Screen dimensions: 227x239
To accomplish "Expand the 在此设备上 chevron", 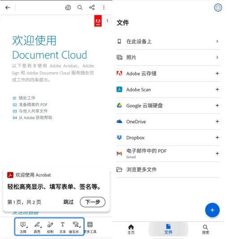I will [x=217, y=41].
